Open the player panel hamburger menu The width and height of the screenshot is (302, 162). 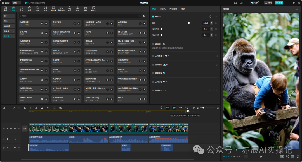pos(297,9)
